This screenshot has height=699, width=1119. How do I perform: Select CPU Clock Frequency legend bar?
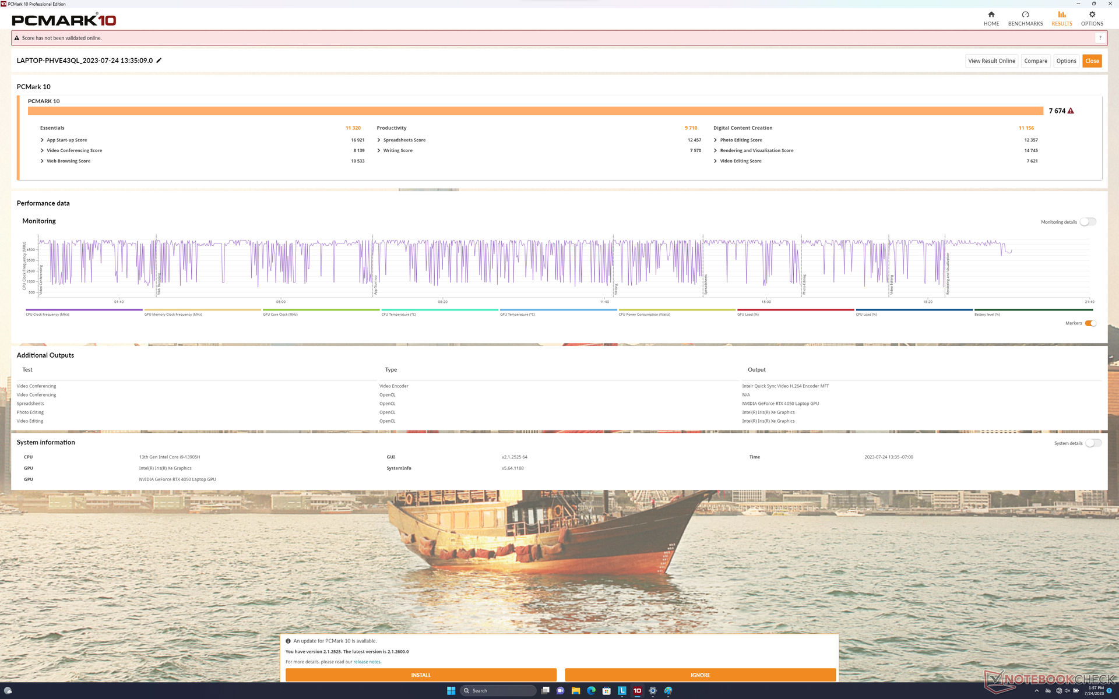tap(84, 310)
